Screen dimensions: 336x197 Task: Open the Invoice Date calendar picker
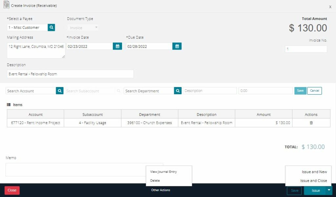click(117, 46)
